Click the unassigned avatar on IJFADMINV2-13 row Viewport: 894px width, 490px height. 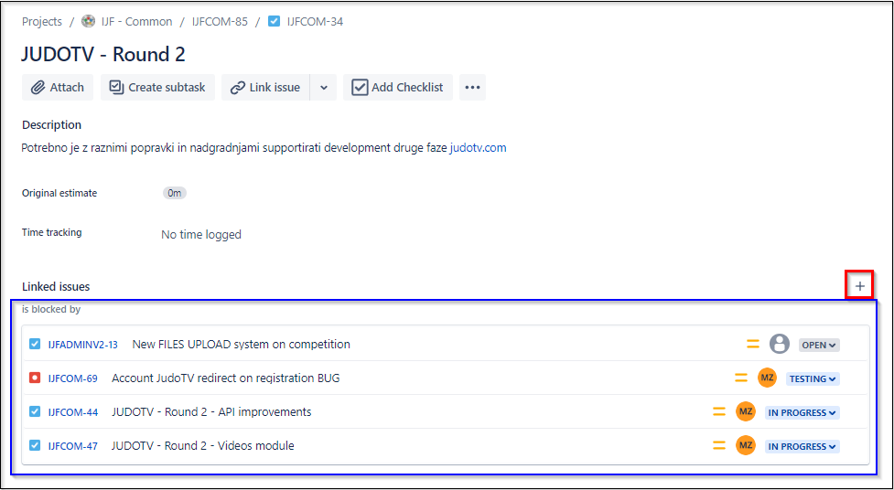coord(780,344)
